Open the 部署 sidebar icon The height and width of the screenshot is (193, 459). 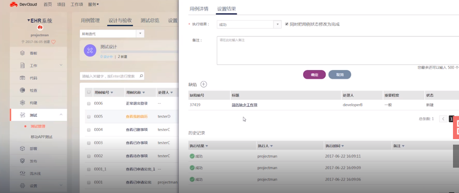tap(22, 148)
